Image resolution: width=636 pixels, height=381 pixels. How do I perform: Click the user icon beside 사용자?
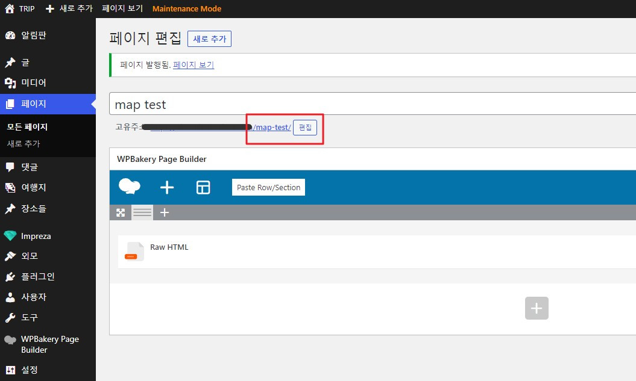[10, 297]
